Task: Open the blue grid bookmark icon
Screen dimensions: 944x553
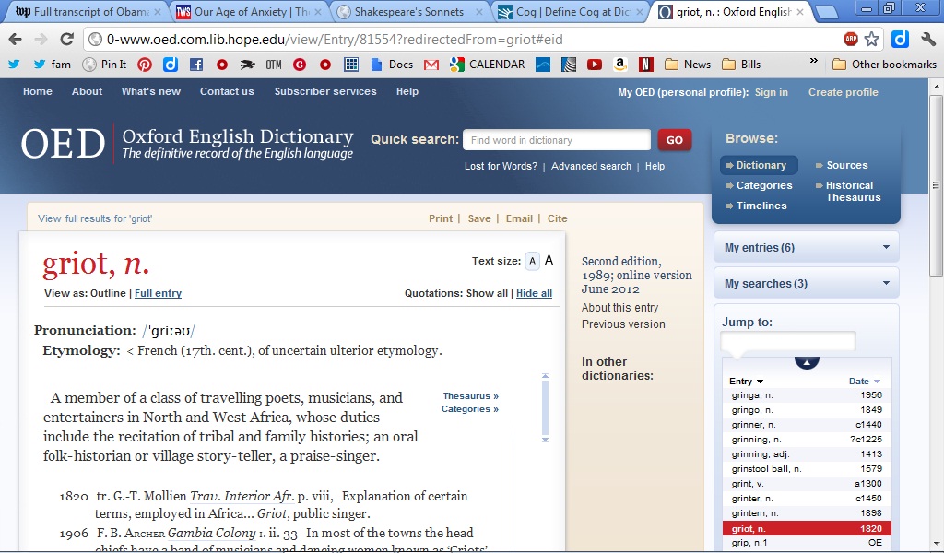Action: [x=351, y=65]
